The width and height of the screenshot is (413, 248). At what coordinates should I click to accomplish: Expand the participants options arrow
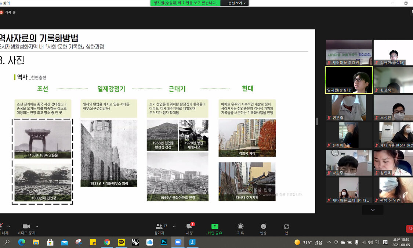pyautogui.click(x=174, y=226)
